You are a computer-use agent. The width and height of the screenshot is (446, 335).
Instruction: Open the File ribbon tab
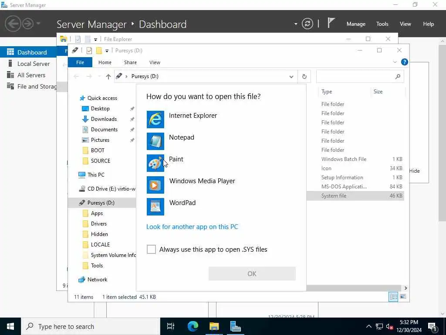click(x=80, y=62)
